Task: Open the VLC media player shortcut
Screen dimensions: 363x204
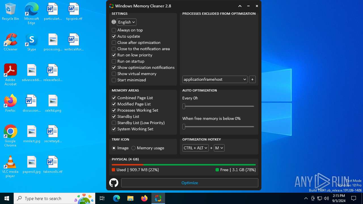Action: coord(10,167)
